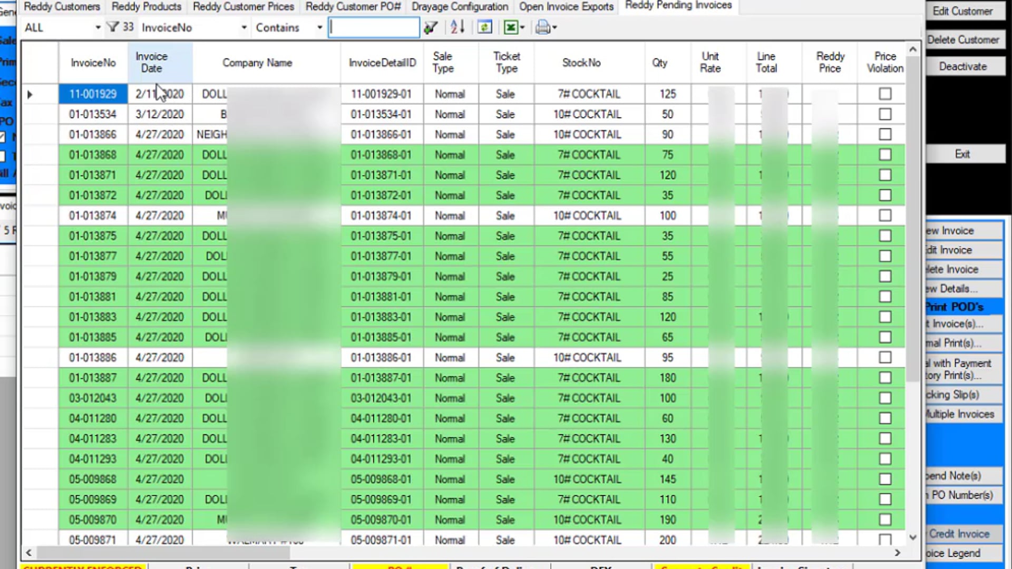Click the refresh grid icon
This screenshot has width=1012, height=569.
click(484, 27)
